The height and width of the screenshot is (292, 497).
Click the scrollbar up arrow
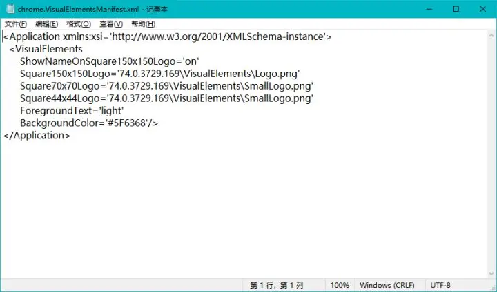tap(491, 35)
